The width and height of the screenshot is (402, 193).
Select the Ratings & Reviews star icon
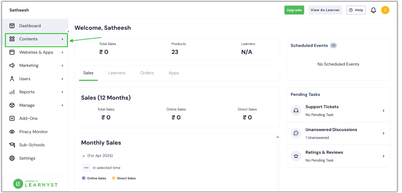[x=296, y=156]
